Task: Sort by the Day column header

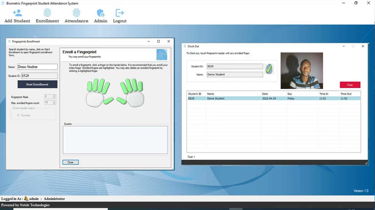Action: 302,94
